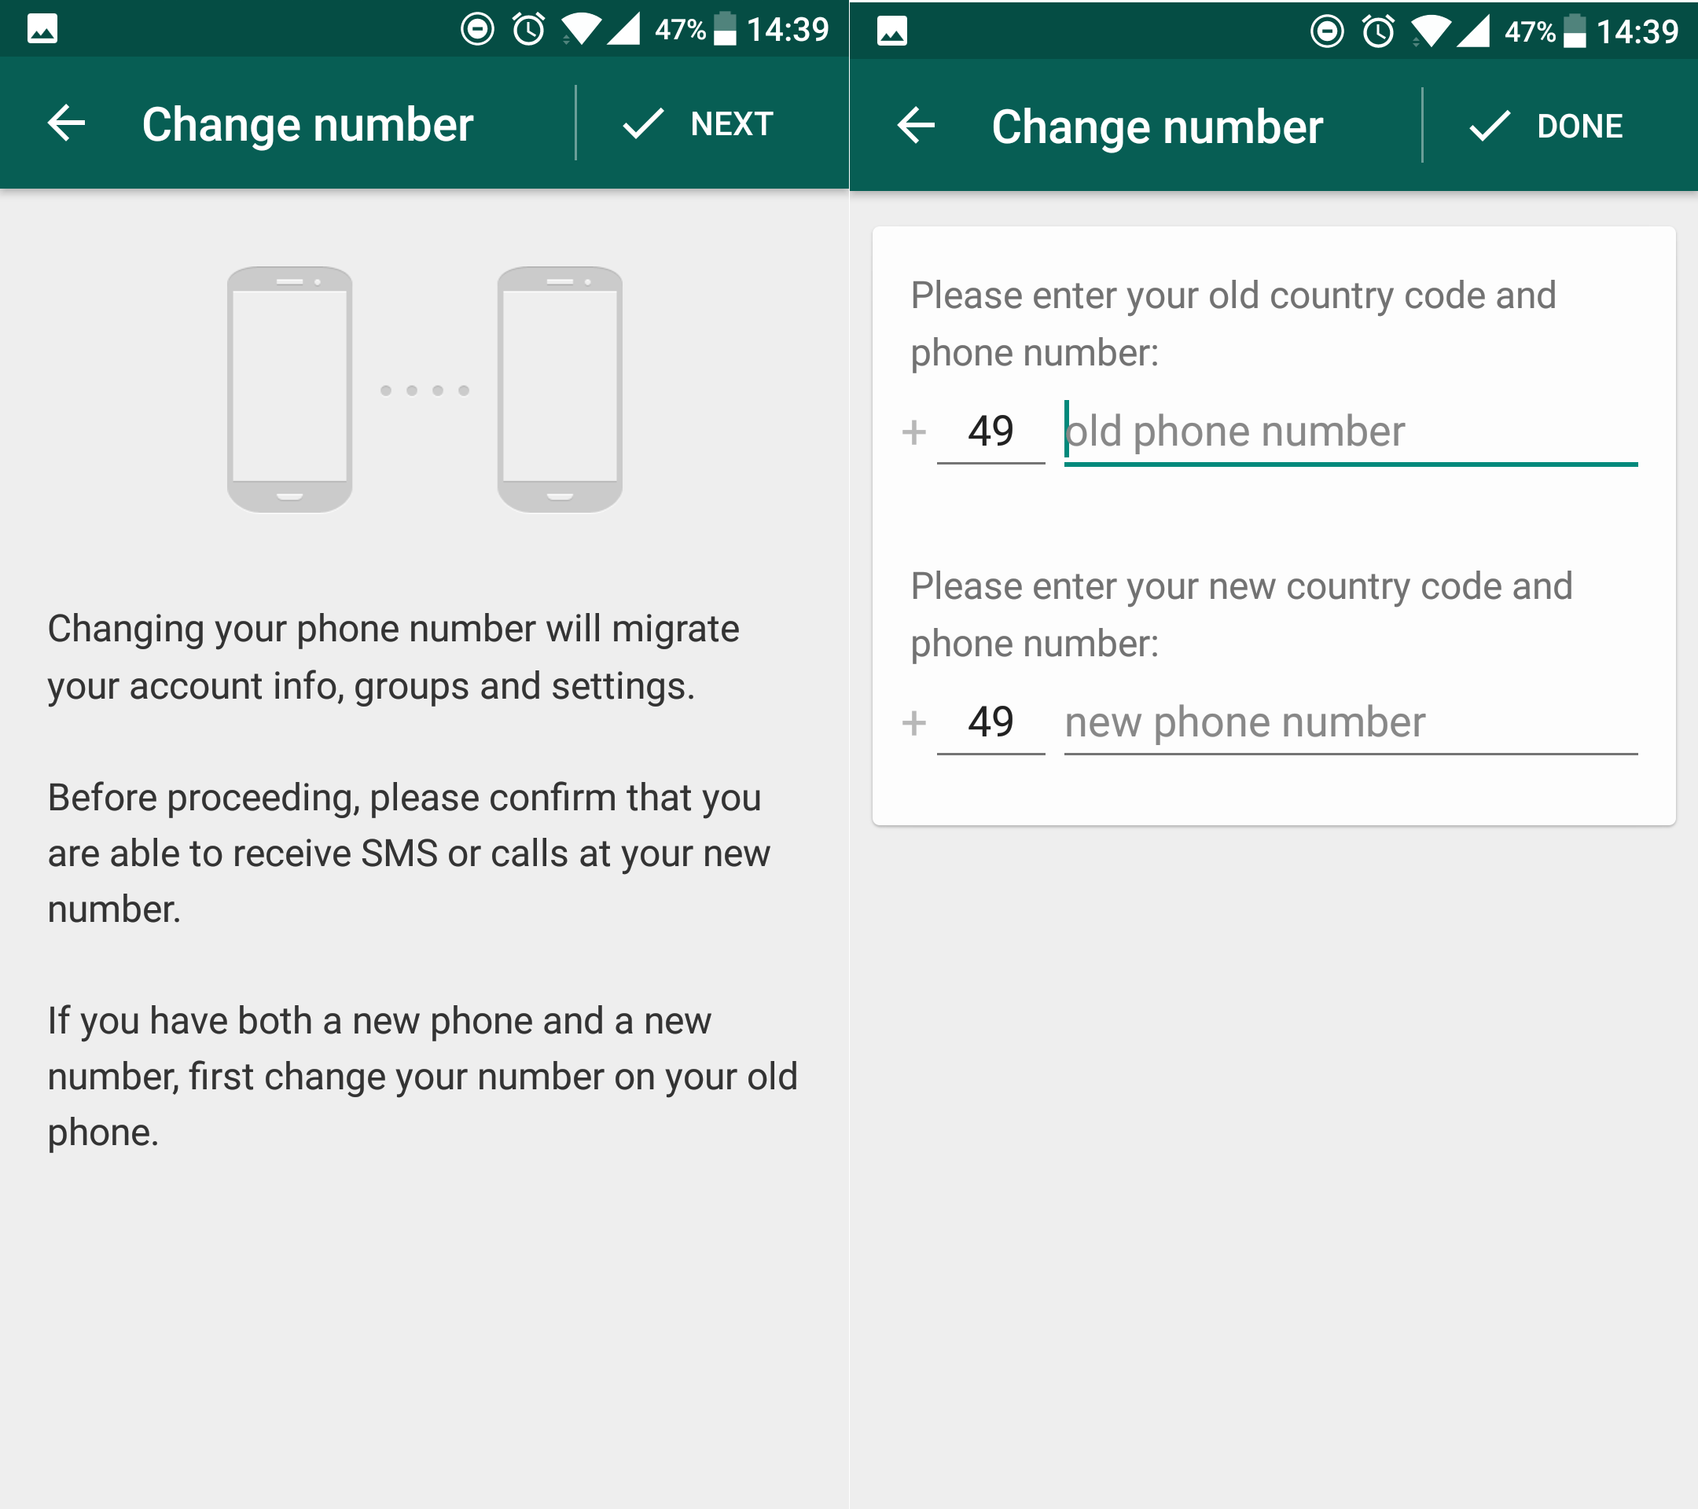Click the battery indicator in status bar
Image resolution: width=1698 pixels, height=1509 pixels.
(727, 29)
